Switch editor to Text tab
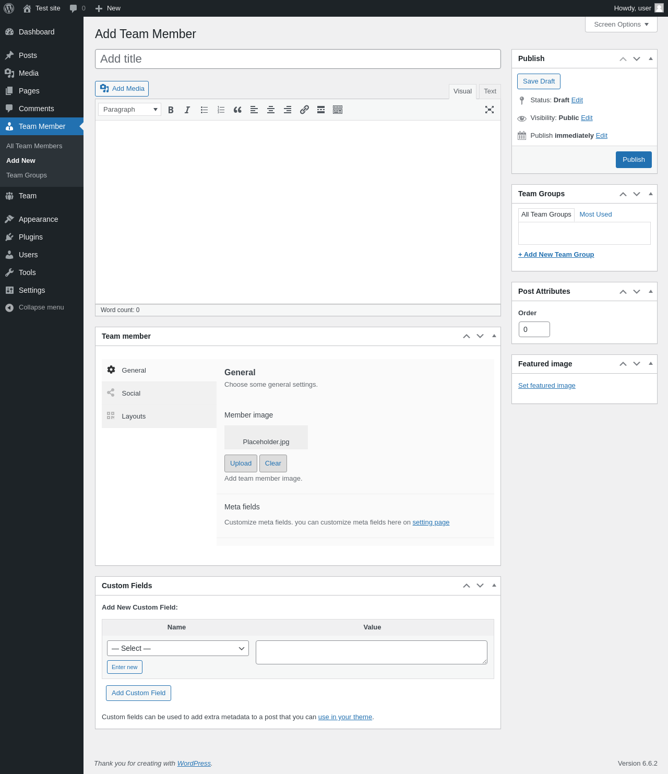This screenshot has height=774, width=668. click(490, 91)
